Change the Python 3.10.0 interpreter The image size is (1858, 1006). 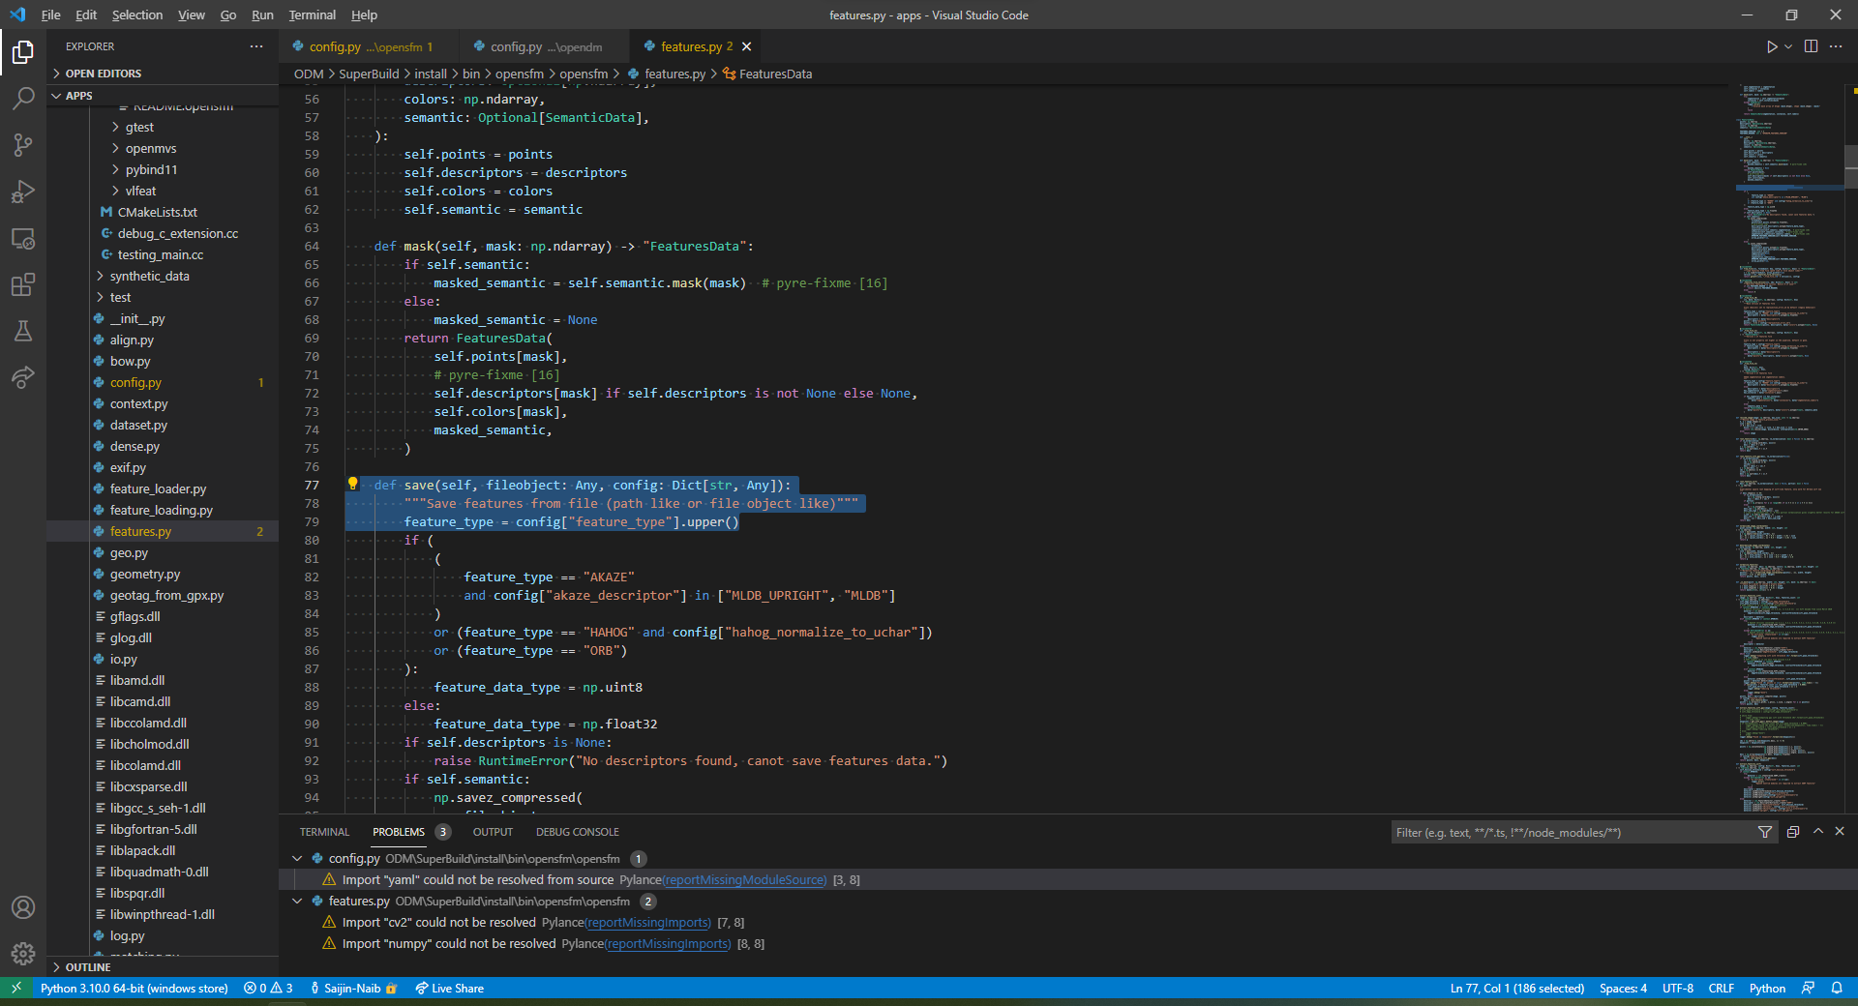point(134,988)
